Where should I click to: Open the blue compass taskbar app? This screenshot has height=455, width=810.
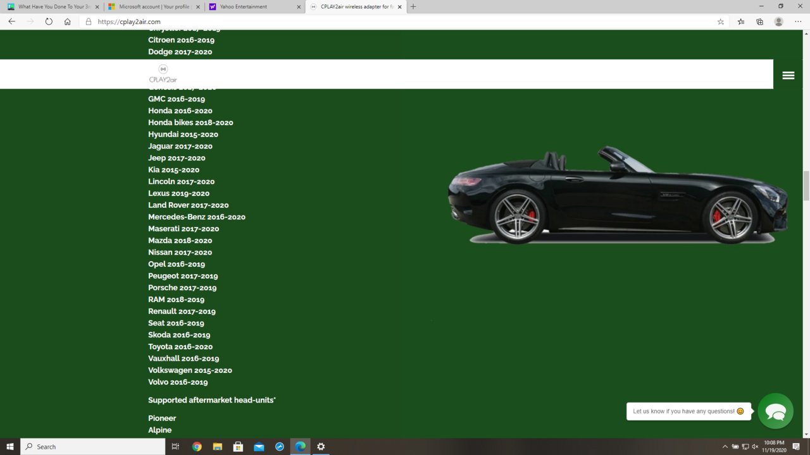point(280,446)
